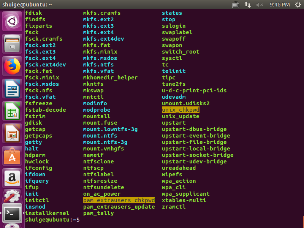Click the initctl entry
Image resolution: width=304 pixels, height=228 pixels.
point(37,200)
